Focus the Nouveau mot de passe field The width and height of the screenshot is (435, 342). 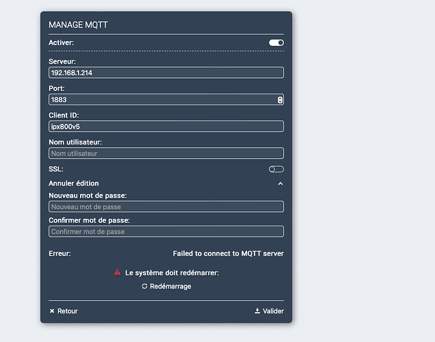[166, 207]
